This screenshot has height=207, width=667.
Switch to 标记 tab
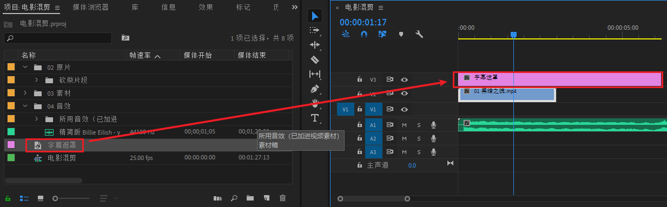243,8
